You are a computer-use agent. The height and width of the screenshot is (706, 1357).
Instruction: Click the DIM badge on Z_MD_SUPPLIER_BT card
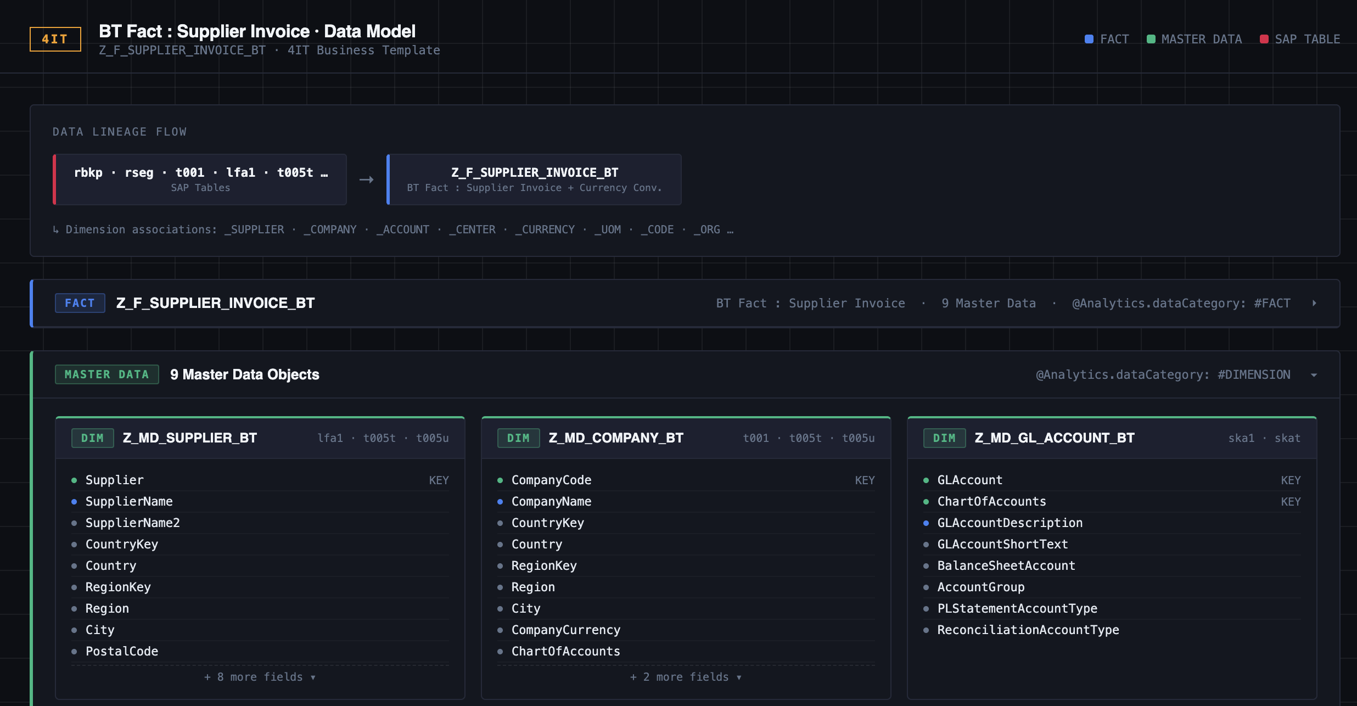[x=92, y=438]
